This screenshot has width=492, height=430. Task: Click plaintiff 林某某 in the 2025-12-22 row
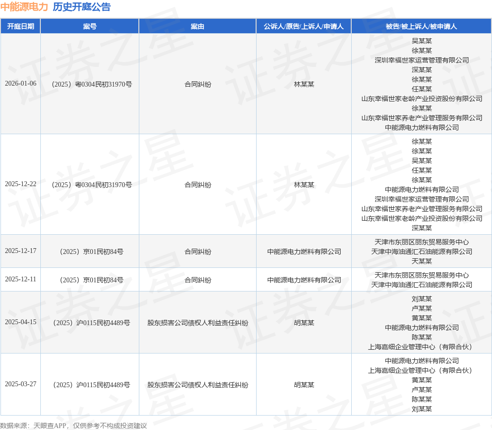click(304, 185)
